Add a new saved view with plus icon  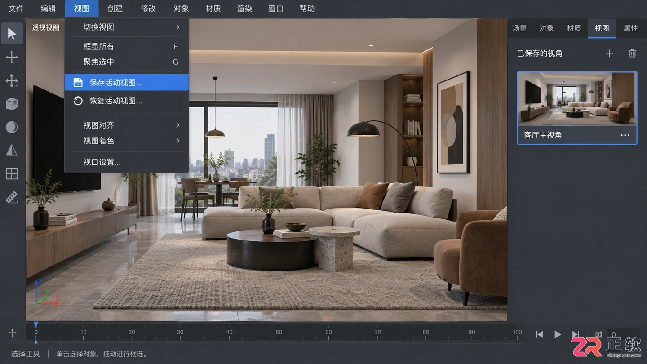609,53
